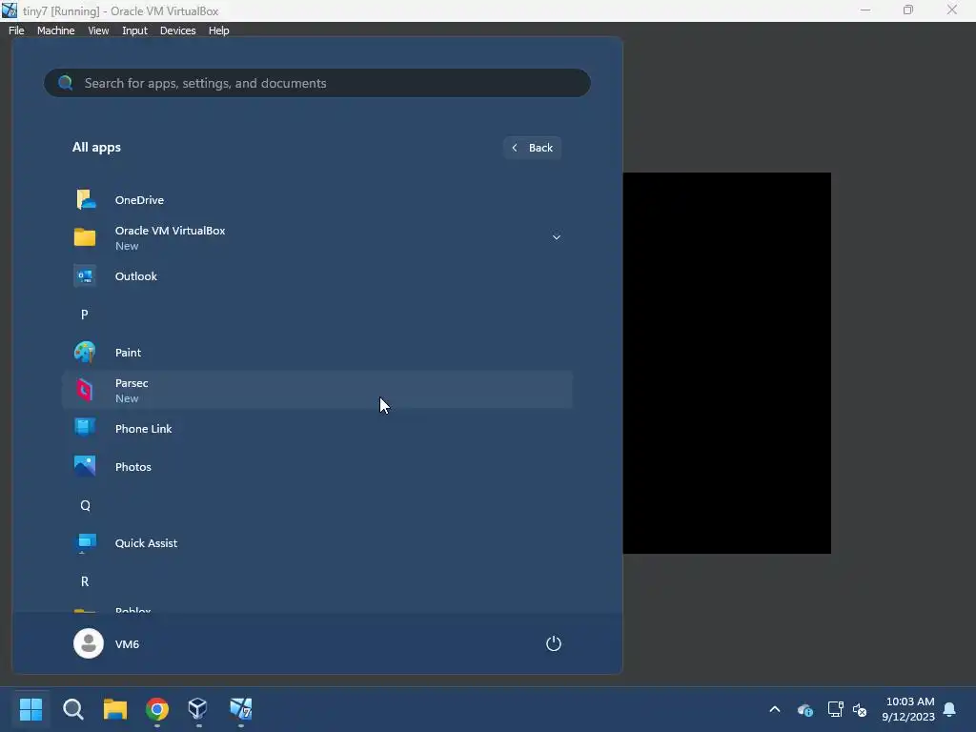This screenshot has height=732, width=976.
Task: Click the Paint text label
Action: (x=129, y=353)
